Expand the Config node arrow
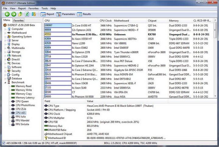The width and height of the screenshot is (219, 147). [x=5, y=75]
